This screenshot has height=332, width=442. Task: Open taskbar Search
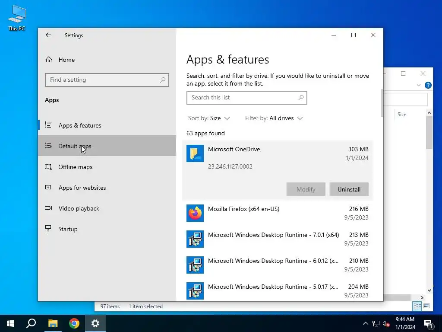pyautogui.click(x=31, y=323)
